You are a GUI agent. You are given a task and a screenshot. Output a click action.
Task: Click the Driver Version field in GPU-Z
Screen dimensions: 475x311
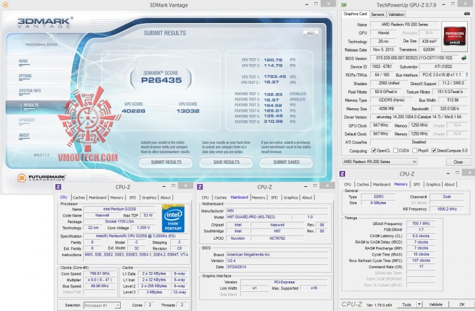click(419, 117)
